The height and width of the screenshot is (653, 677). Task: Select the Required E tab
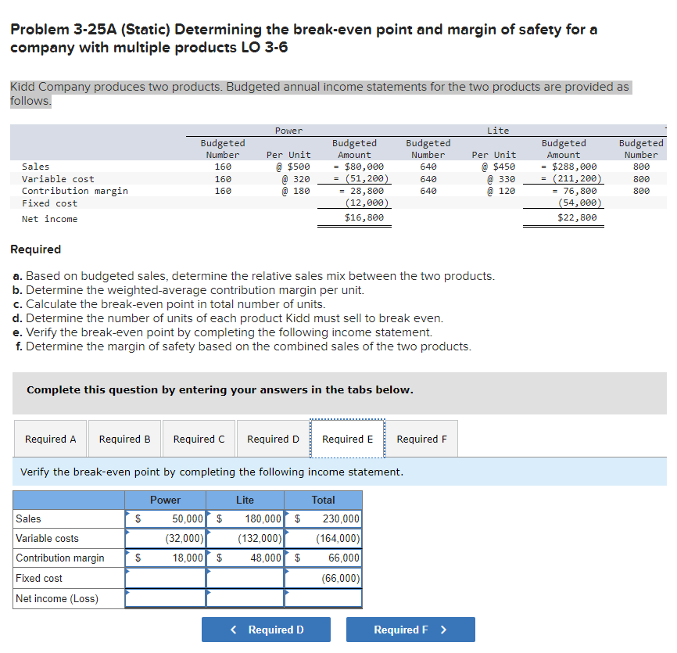click(x=348, y=439)
